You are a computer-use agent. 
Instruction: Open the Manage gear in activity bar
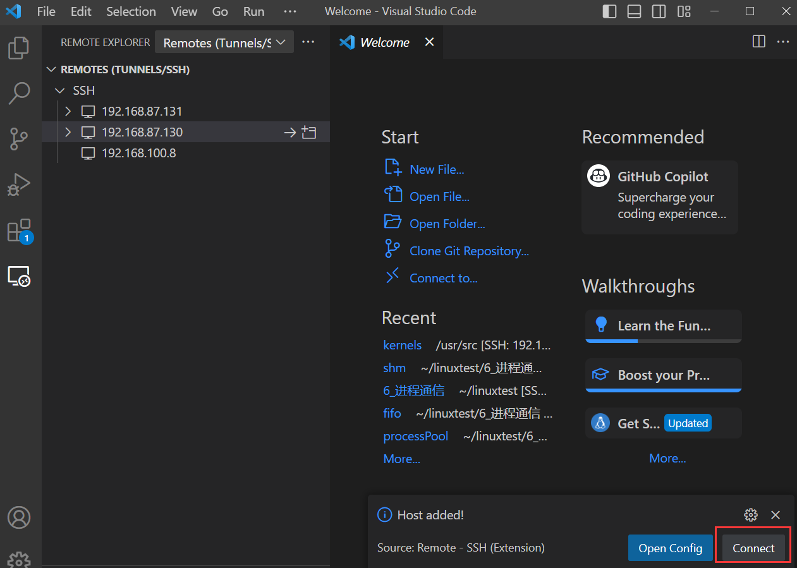tap(19, 559)
